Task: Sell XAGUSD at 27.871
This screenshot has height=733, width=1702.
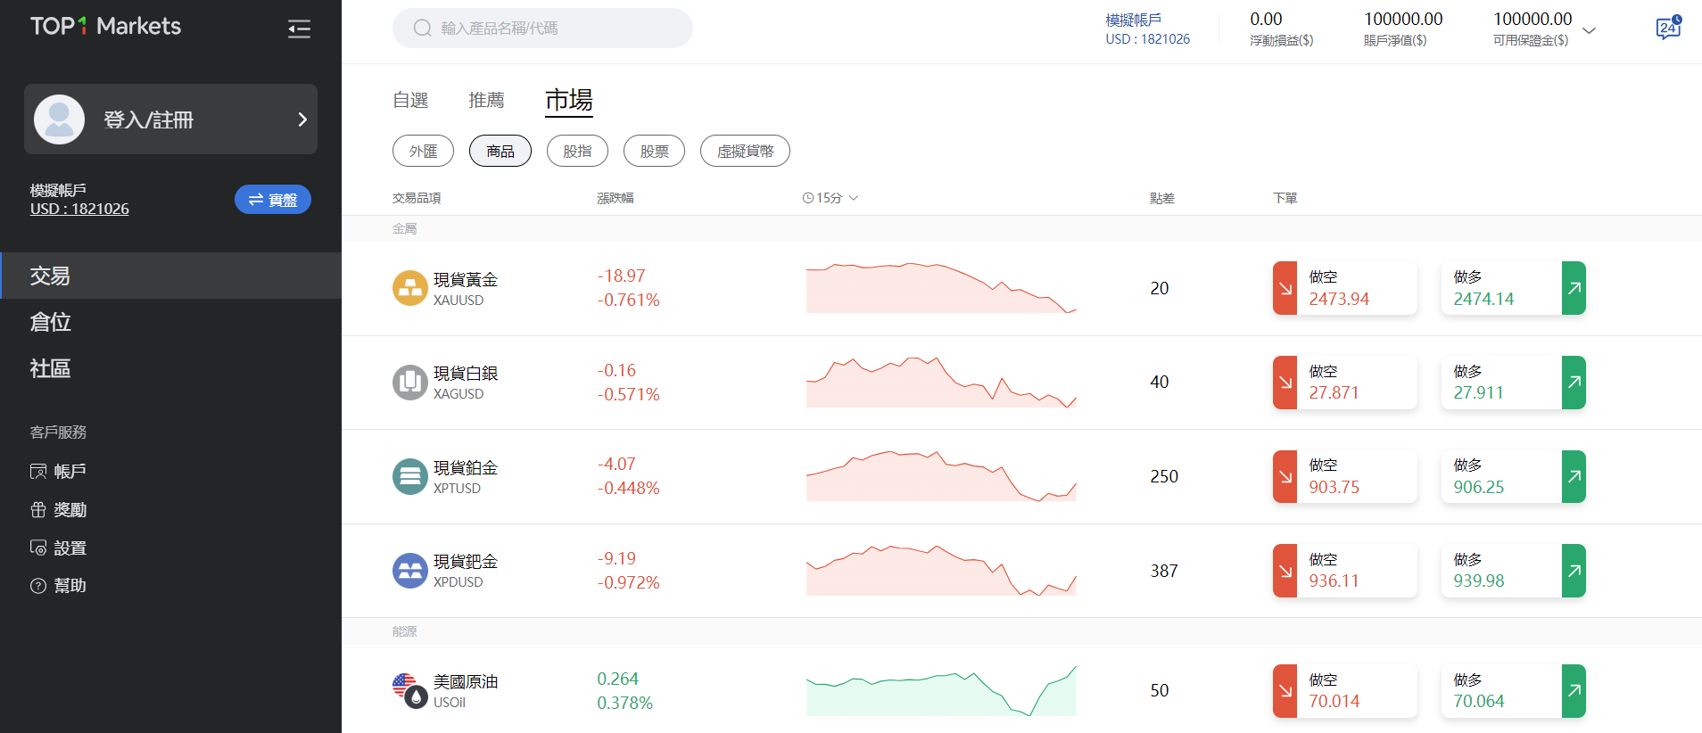Action: [x=1345, y=383]
